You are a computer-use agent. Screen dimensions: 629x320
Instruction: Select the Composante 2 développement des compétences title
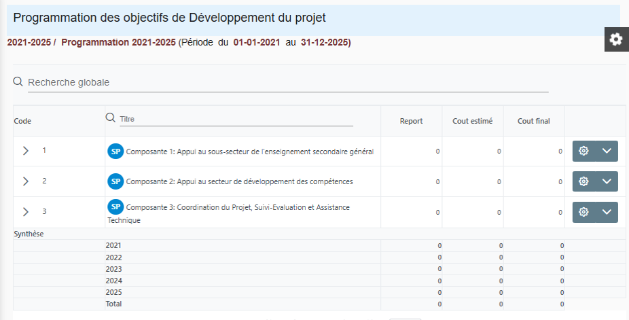240,181
